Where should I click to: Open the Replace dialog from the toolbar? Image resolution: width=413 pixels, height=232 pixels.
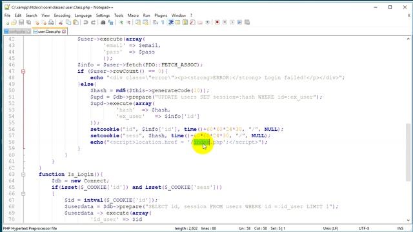110,23
